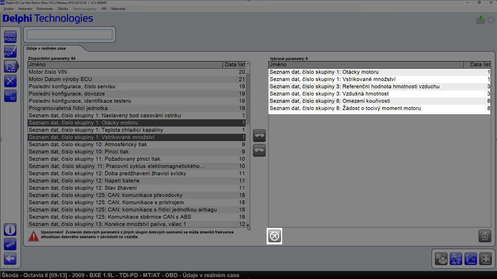Open the VIN menu
Viewport: 497px width, 279px height.
point(104,9)
